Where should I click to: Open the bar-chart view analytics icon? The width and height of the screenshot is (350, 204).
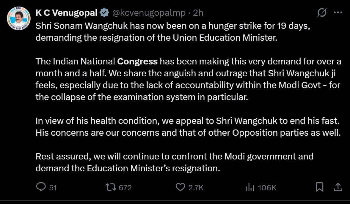(250, 187)
